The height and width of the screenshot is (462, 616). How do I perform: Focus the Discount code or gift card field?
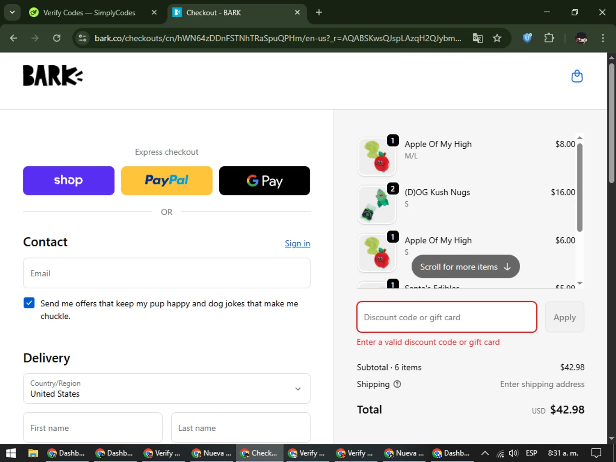[x=447, y=317]
